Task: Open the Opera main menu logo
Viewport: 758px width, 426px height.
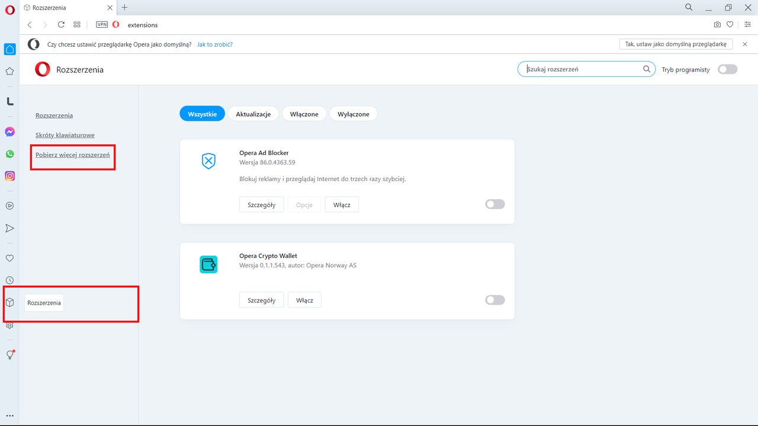Action: pos(9,9)
